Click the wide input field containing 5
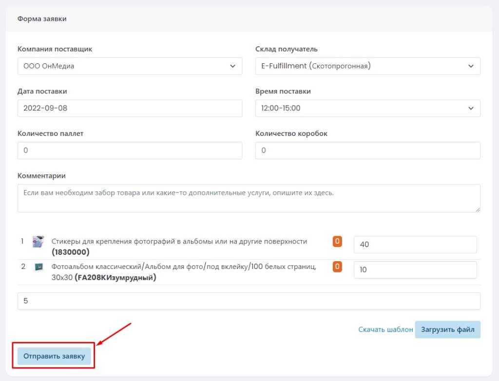The width and height of the screenshot is (499, 381). (249, 301)
